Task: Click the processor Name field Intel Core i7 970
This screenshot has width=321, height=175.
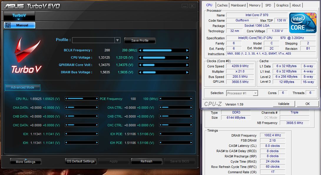Action: pyautogui.click(x=257, y=15)
